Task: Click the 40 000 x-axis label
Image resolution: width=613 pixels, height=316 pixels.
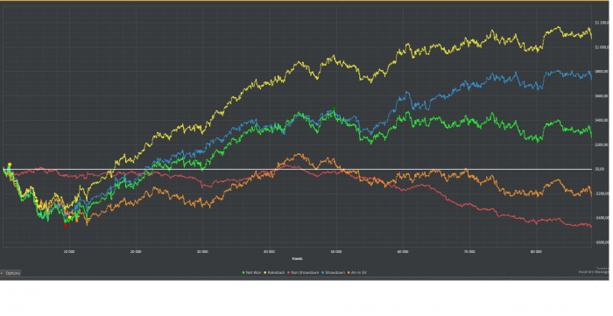Action: [x=270, y=251]
